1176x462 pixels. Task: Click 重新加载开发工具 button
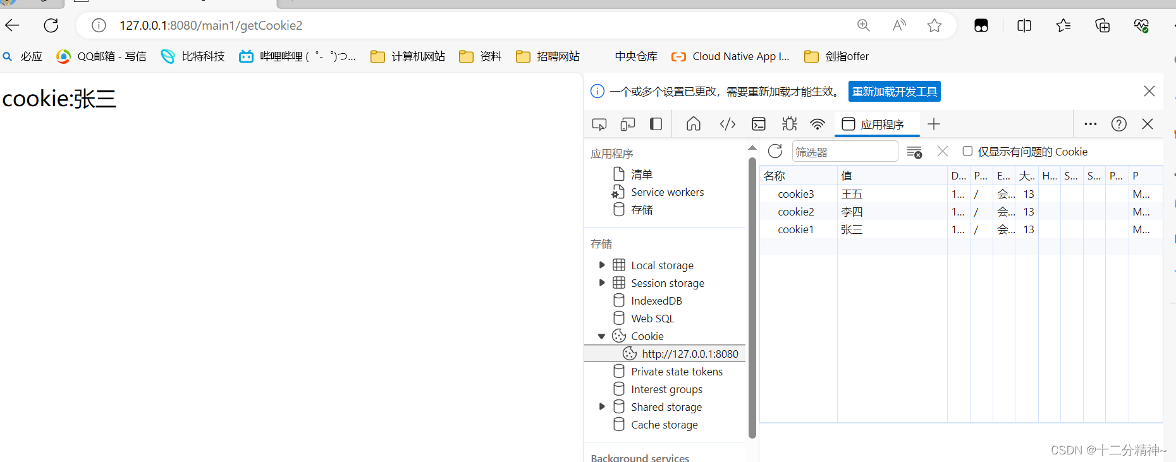click(895, 92)
